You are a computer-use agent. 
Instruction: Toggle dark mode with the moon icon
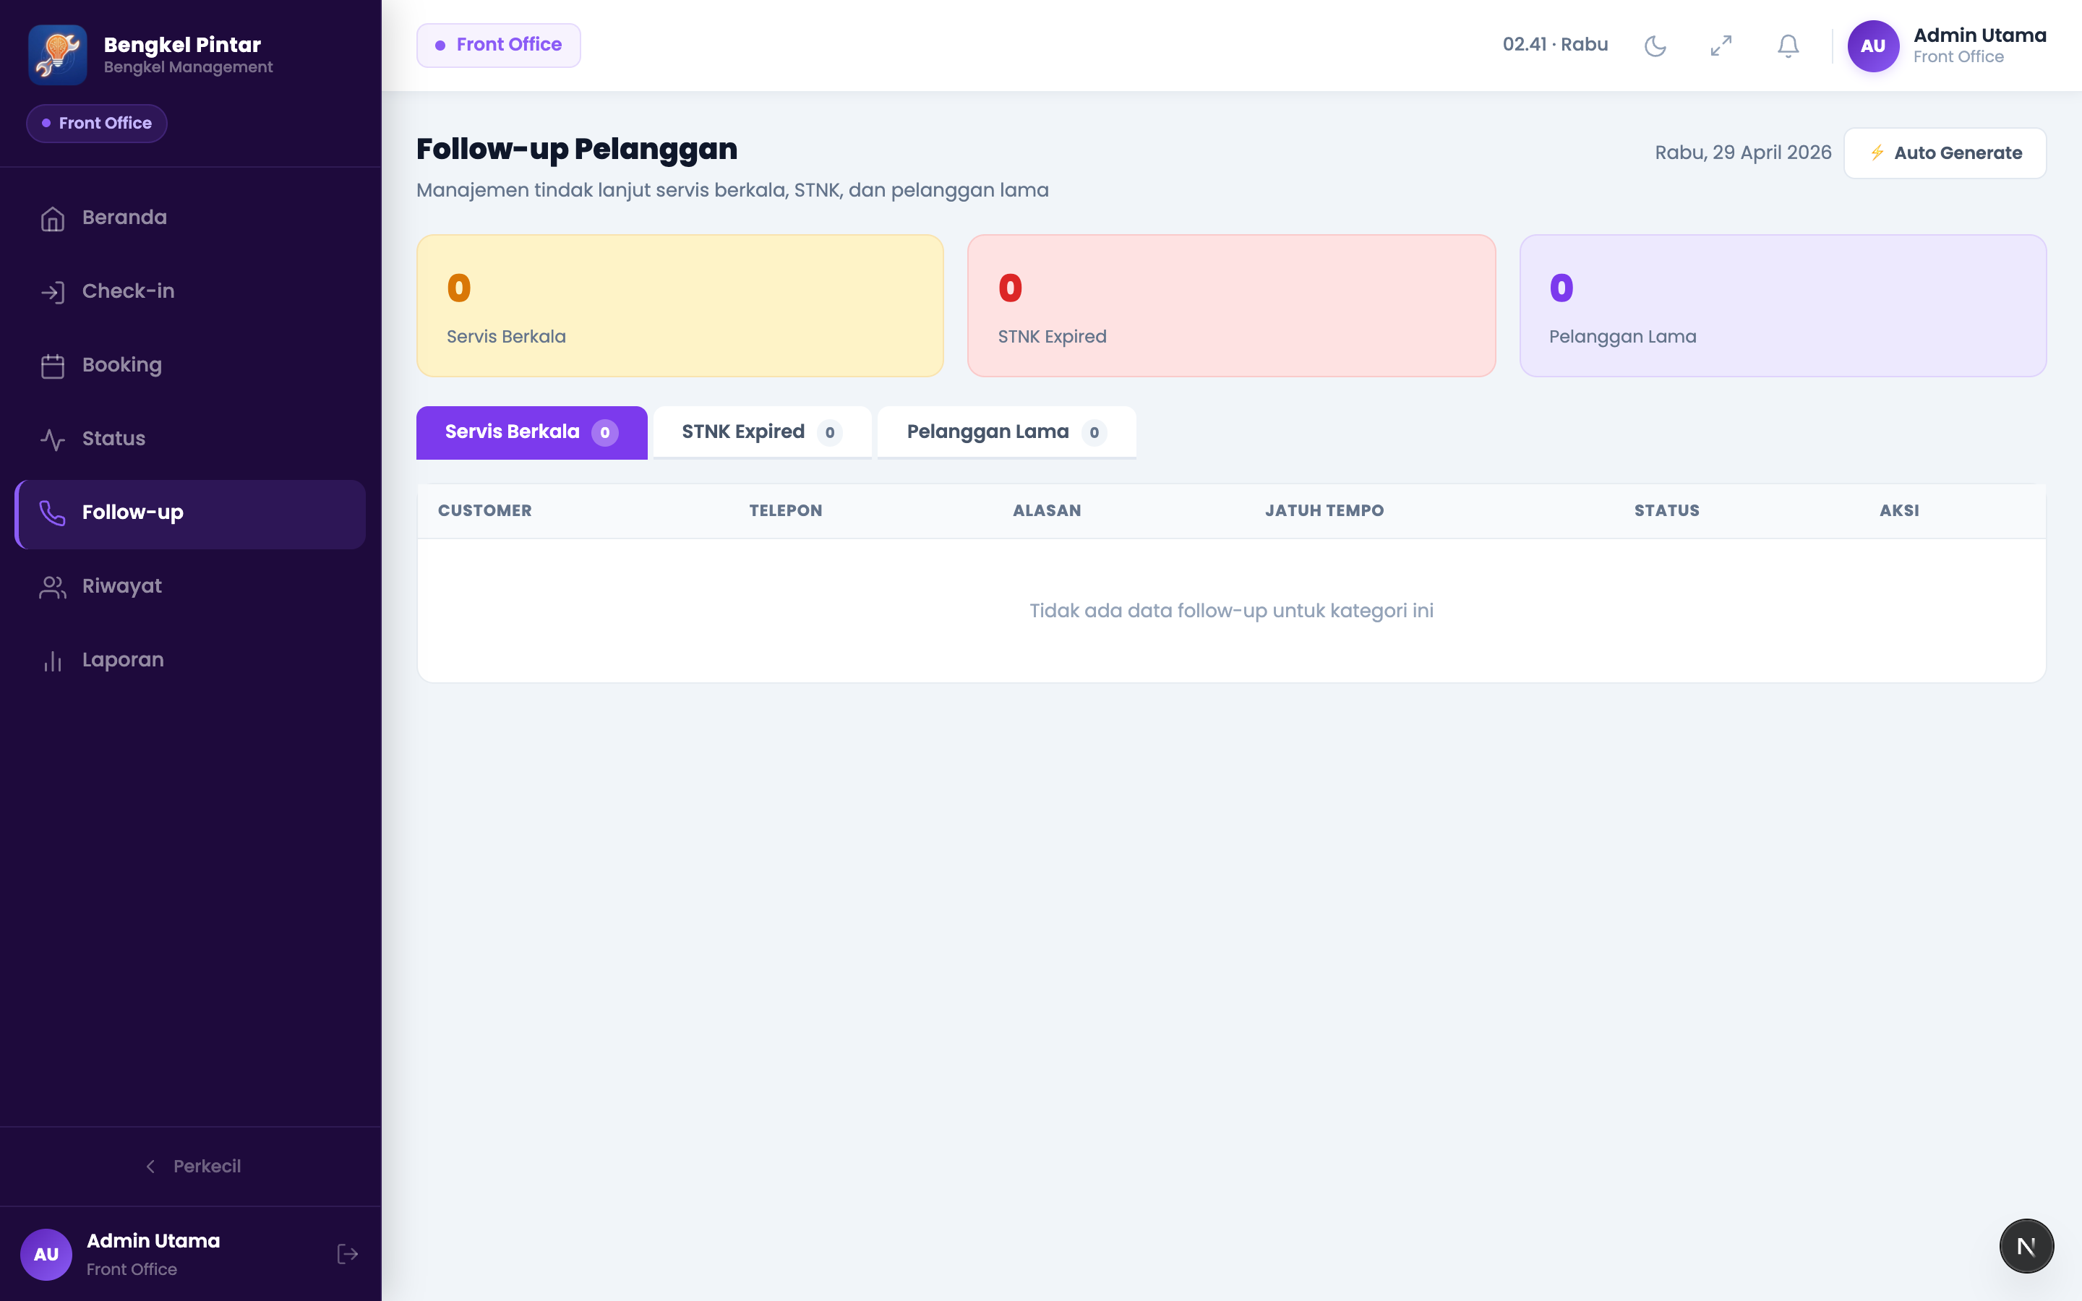[x=1655, y=46]
